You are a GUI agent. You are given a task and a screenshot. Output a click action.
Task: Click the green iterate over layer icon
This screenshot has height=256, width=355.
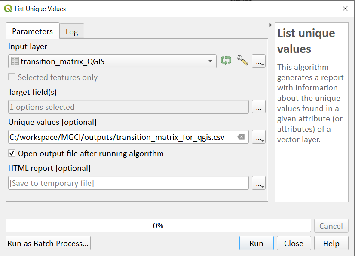pyautogui.click(x=226, y=60)
